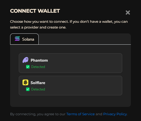Select the Phantom wallet option
This screenshot has width=141, height=121.
(70, 63)
